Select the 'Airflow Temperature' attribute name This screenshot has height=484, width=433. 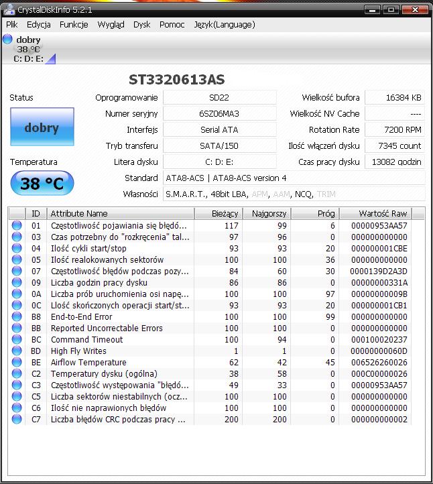tap(88, 363)
